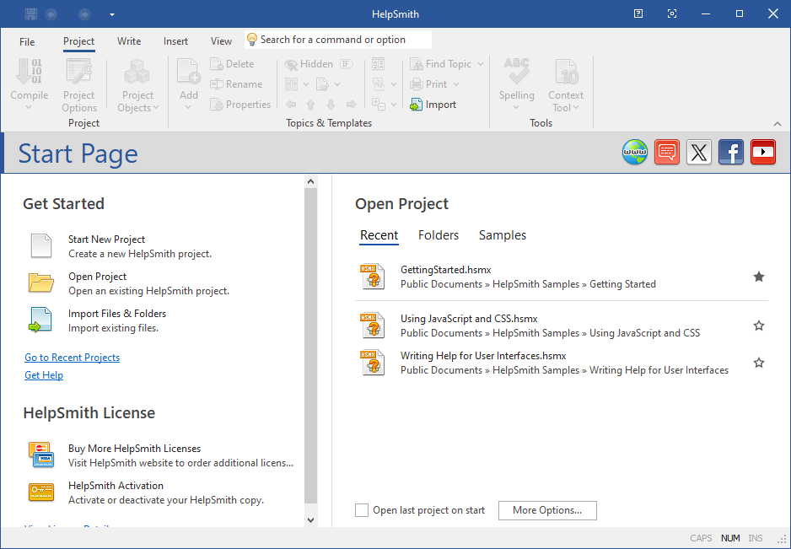Toggle the Hidden topic option
Viewport: 791px width, 549px height.
tap(309, 64)
